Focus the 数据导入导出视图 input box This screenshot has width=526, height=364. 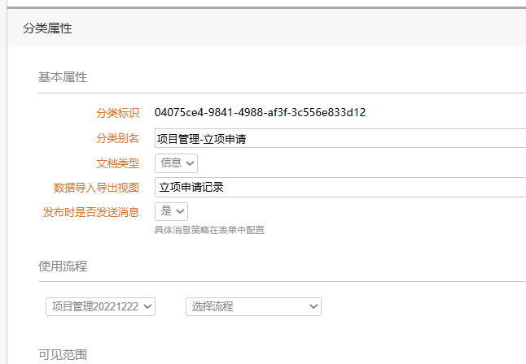[340, 188]
